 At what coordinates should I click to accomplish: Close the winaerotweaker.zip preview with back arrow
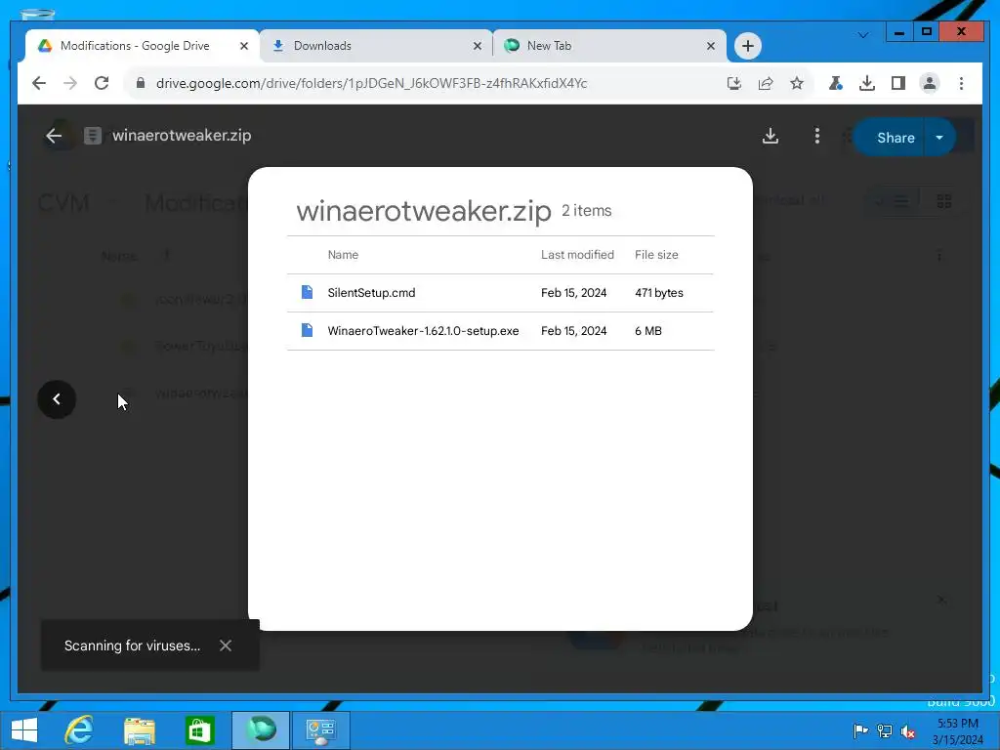click(x=54, y=135)
